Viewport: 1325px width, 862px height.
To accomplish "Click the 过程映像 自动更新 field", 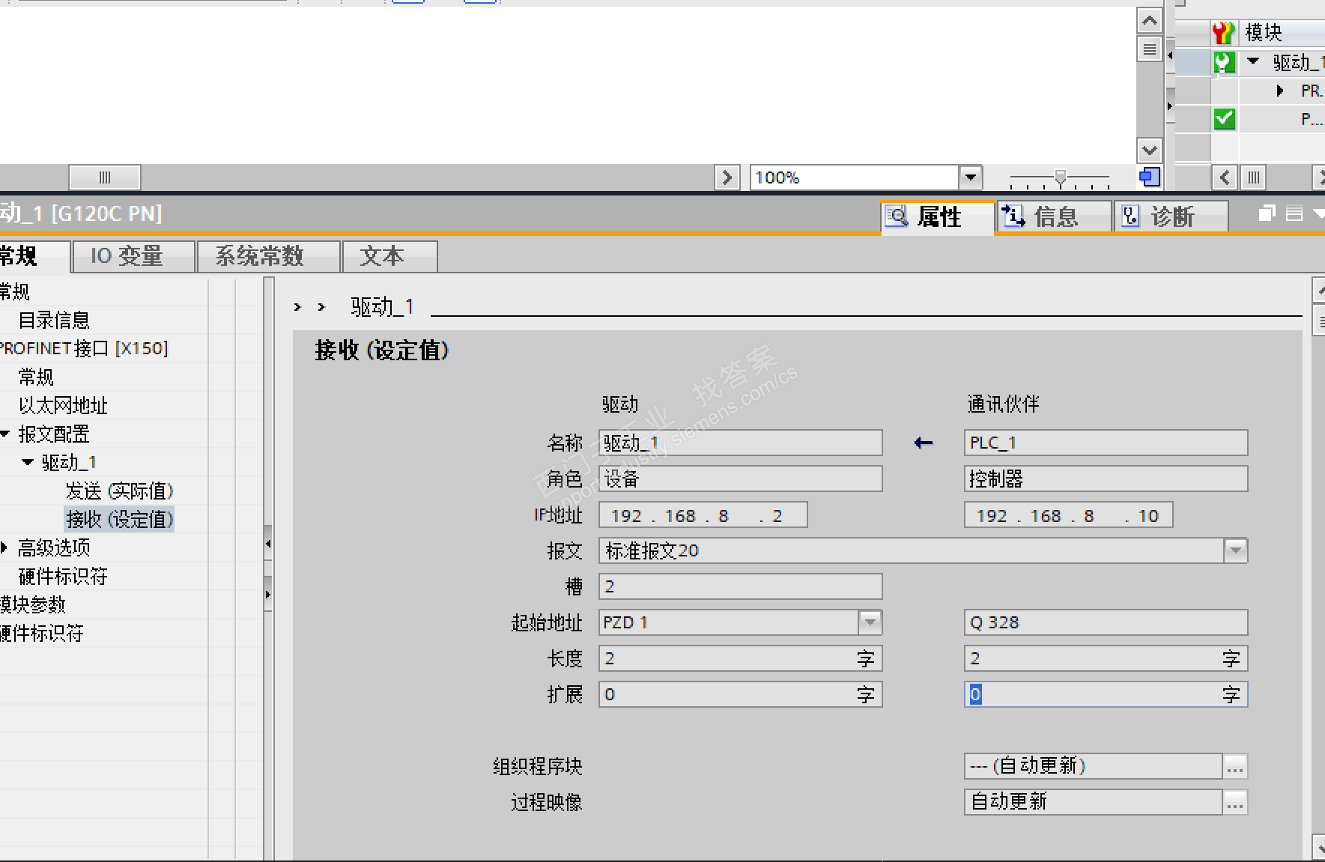I will click(x=1094, y=802).
